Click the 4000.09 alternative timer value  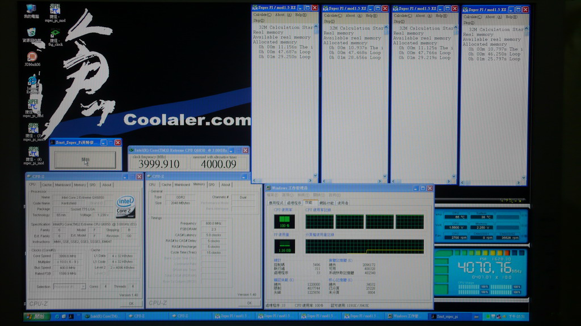tap(218, 164)
